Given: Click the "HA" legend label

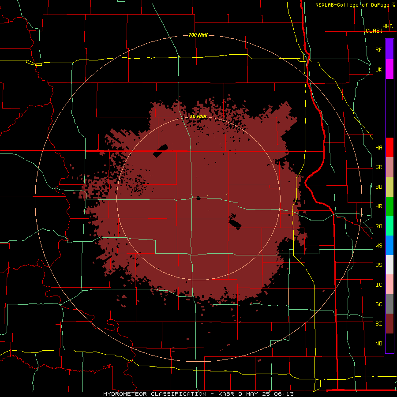Looking at the screenshot, I should click(378, 147).
